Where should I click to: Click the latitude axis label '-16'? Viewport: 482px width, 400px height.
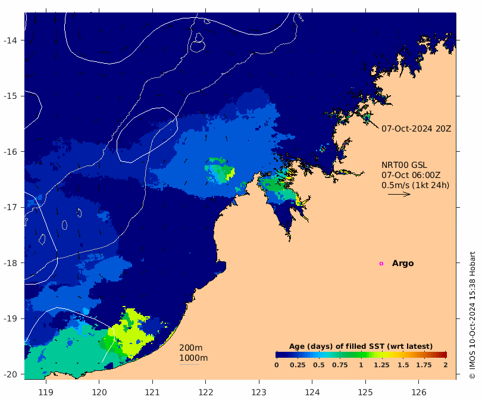pos(10,152)
